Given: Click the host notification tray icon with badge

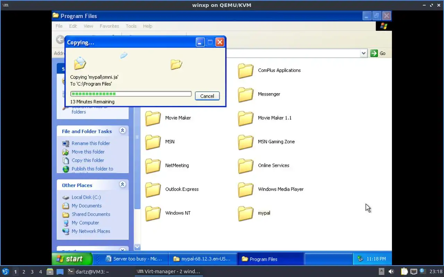Looking at the screenshot, I should (x=422, y=271).
